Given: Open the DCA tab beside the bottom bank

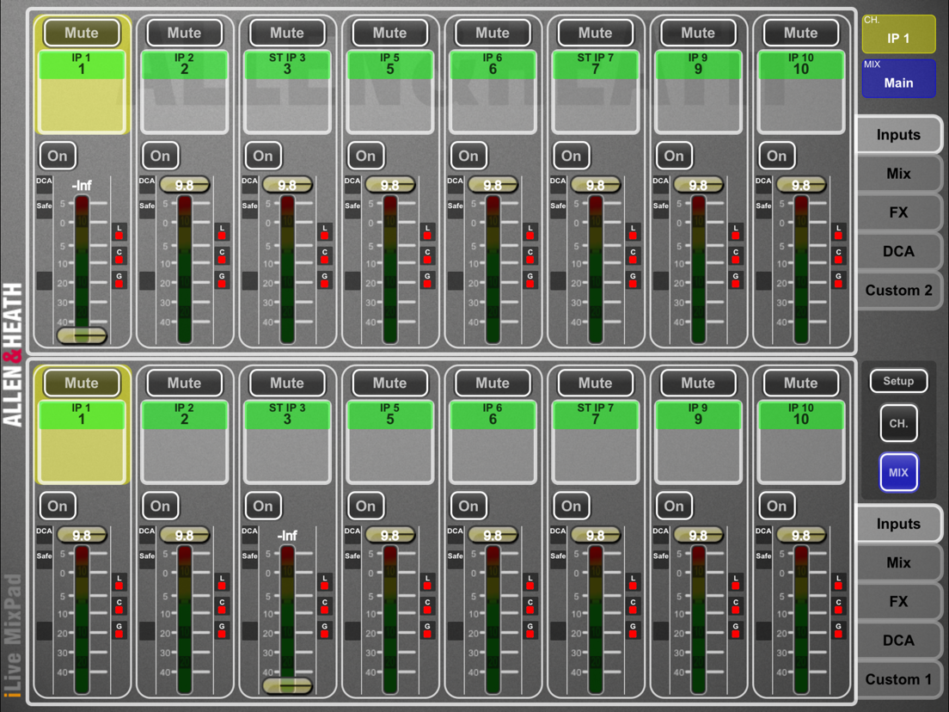Looking at the screenshot, I should click(x=899, y=641).
